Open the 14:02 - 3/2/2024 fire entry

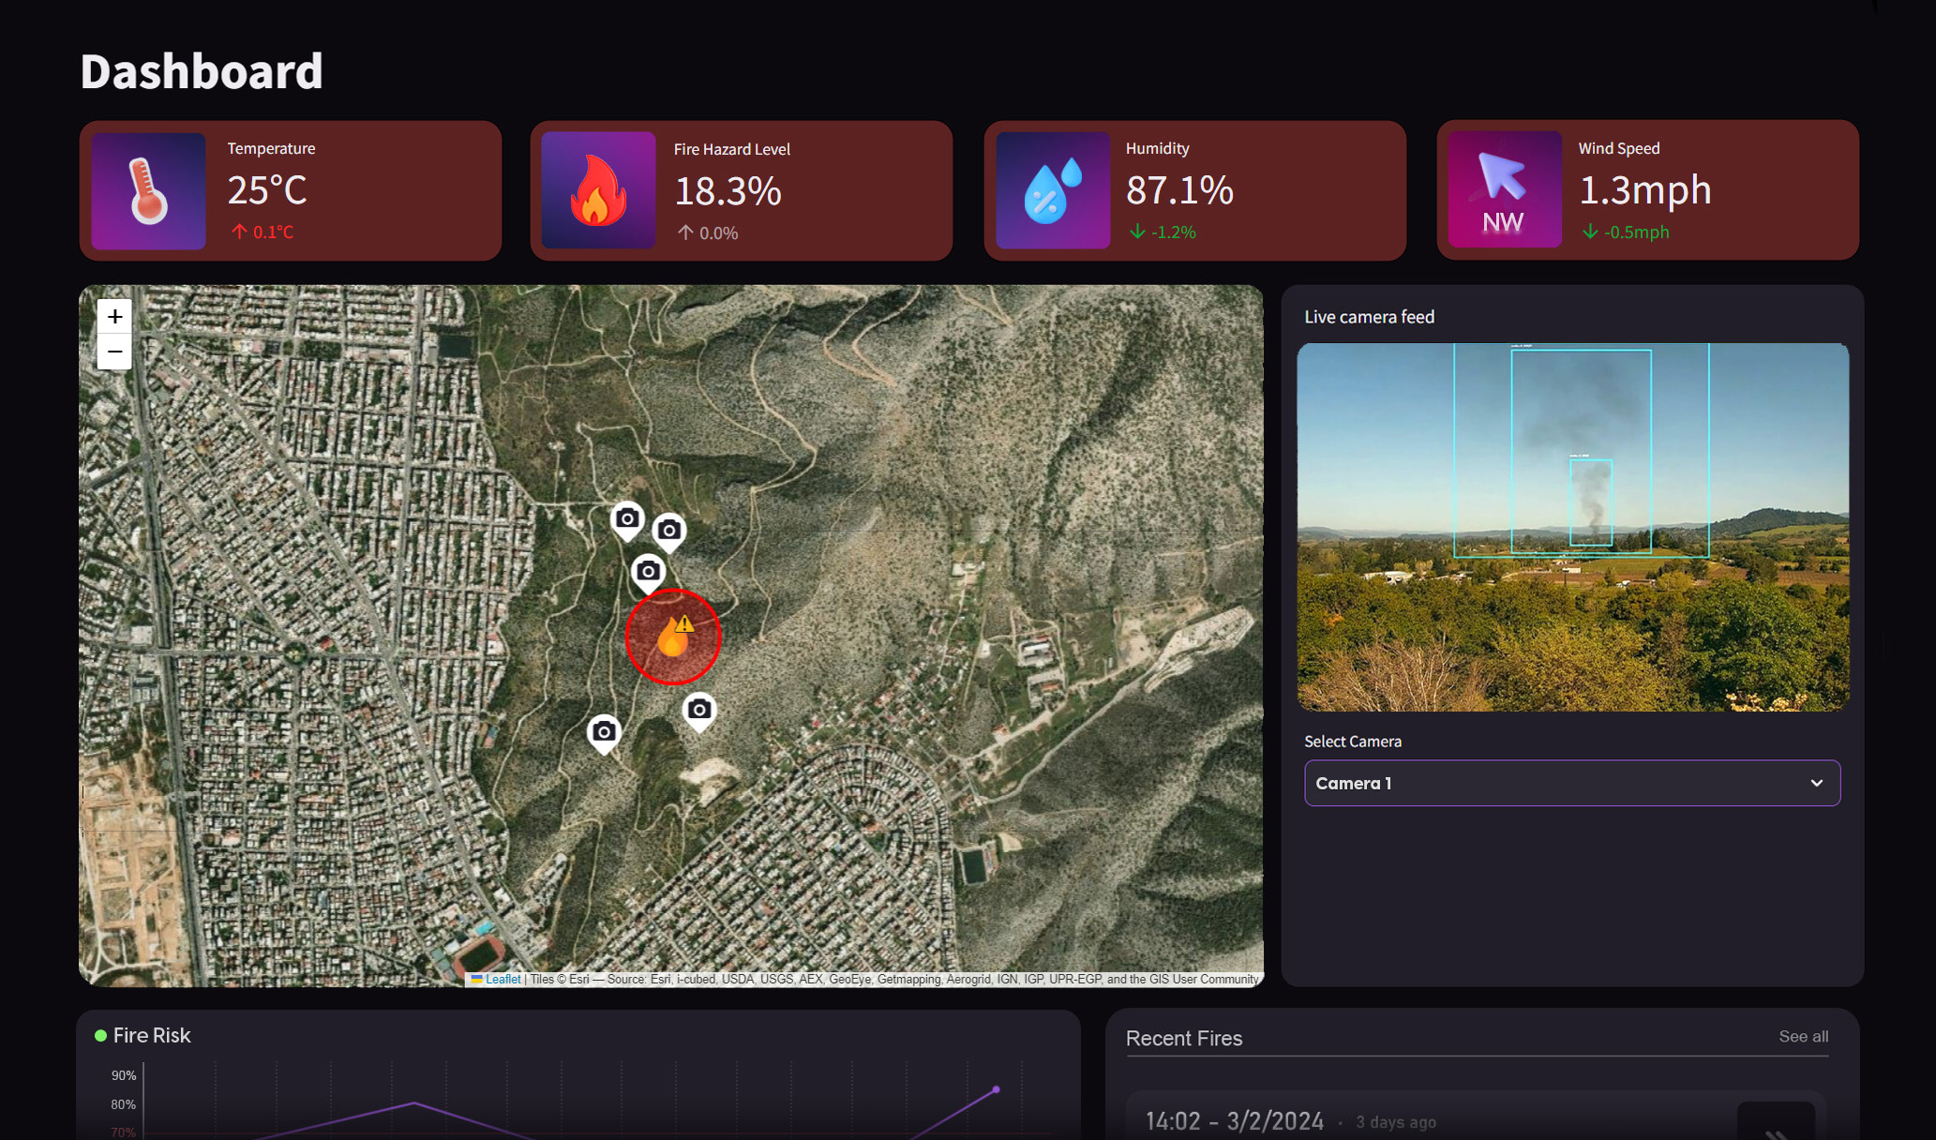point(1234,1121)
